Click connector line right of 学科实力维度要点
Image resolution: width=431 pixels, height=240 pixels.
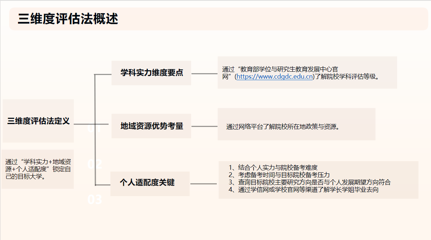point(204,74)
